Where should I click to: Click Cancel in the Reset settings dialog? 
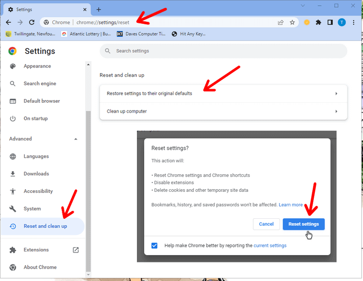266,224
